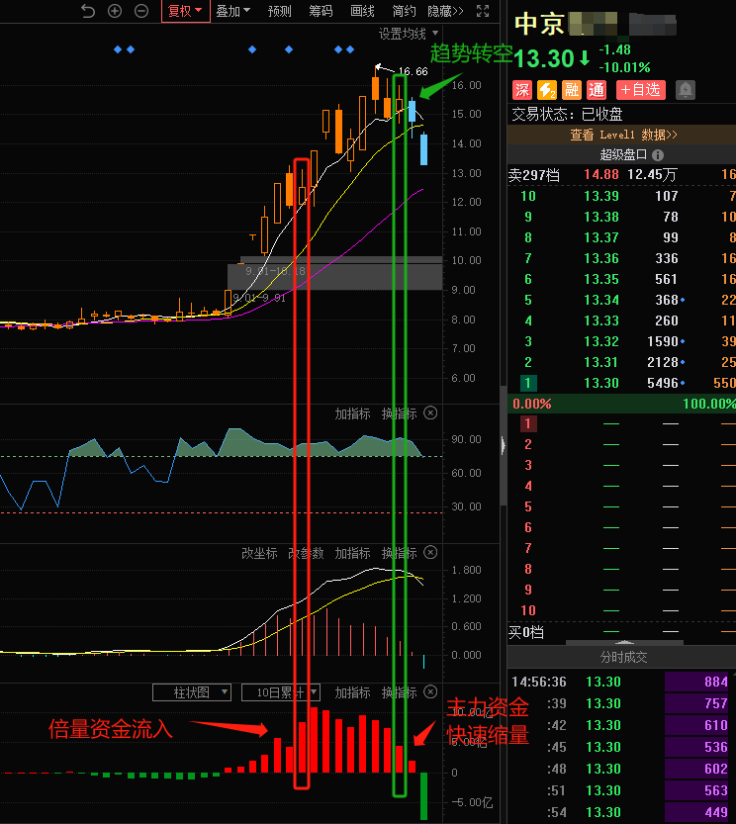The height and width of the screenshot is (824, 736).
Task: Open 查看 Level1 数据>> link
Action: point(623,136)
